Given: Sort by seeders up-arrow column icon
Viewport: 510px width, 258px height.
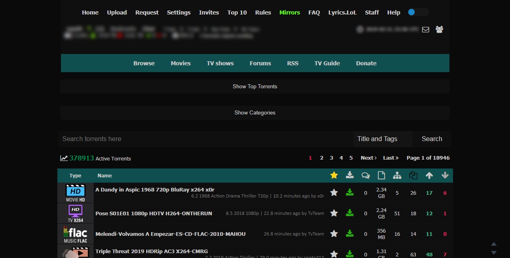Looking at the screenshot, I should pyautogui.click(x=429, y=175).
